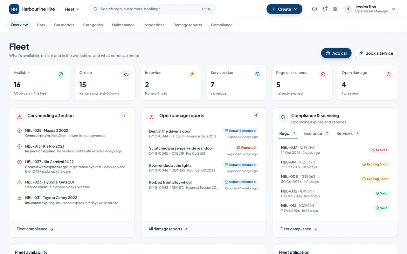Image resolution: width=407 pixels, height=254 pixels.
Task: Click the Harbourline Hire HH logo
Action: pyautogui.click(x=14, y=9)
